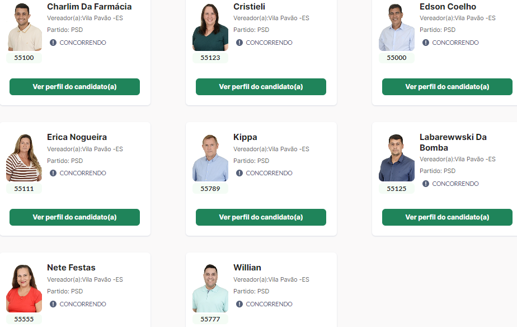Click the status icon on Kippa's card
The height and width of the screenshot is (327, 517).
(x=239, y=173)
